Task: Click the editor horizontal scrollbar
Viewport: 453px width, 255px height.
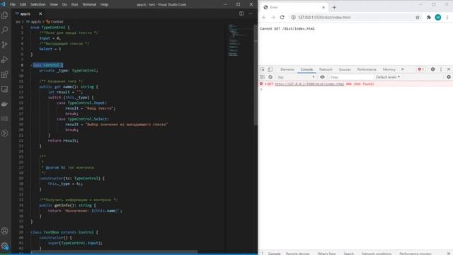Action: tap(114, 252)
